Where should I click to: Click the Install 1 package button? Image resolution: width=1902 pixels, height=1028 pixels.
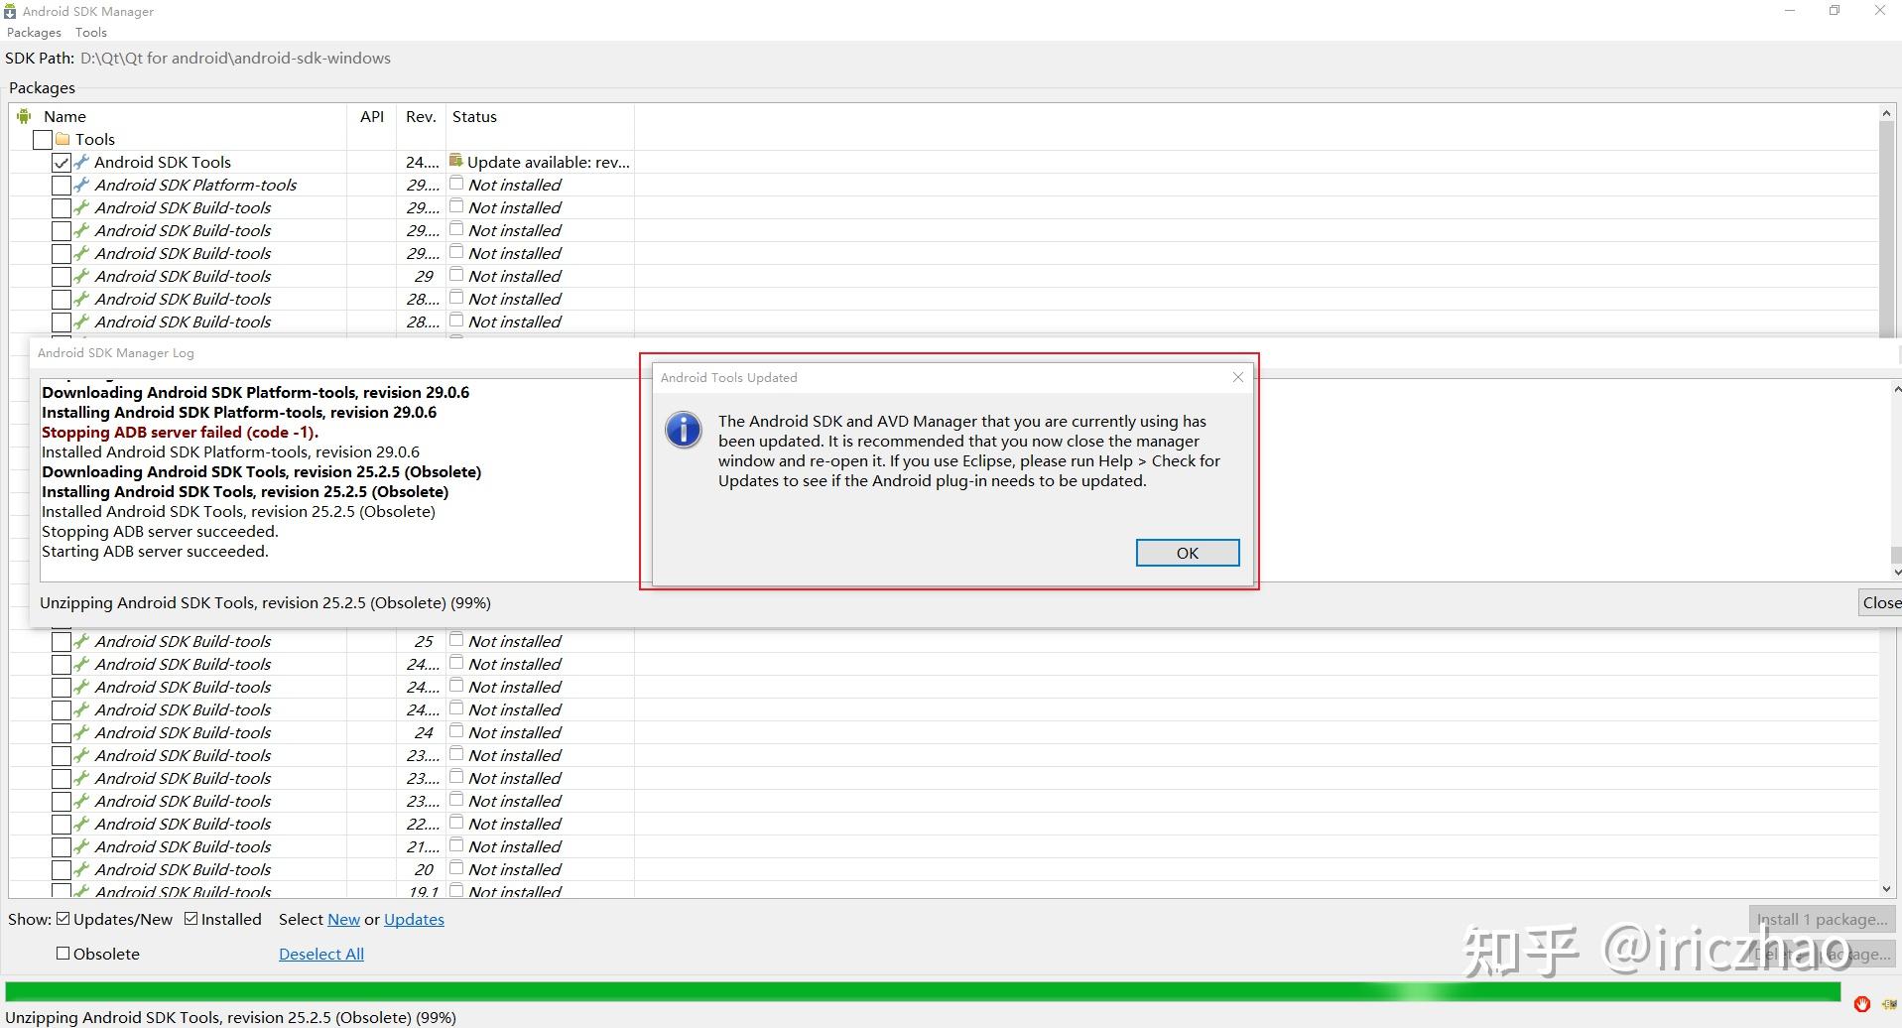point(1823,920)
